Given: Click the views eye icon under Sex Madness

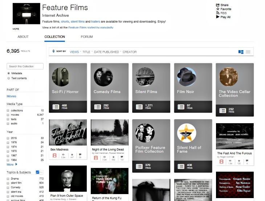Looking at the screenshot, I should 63,154.
